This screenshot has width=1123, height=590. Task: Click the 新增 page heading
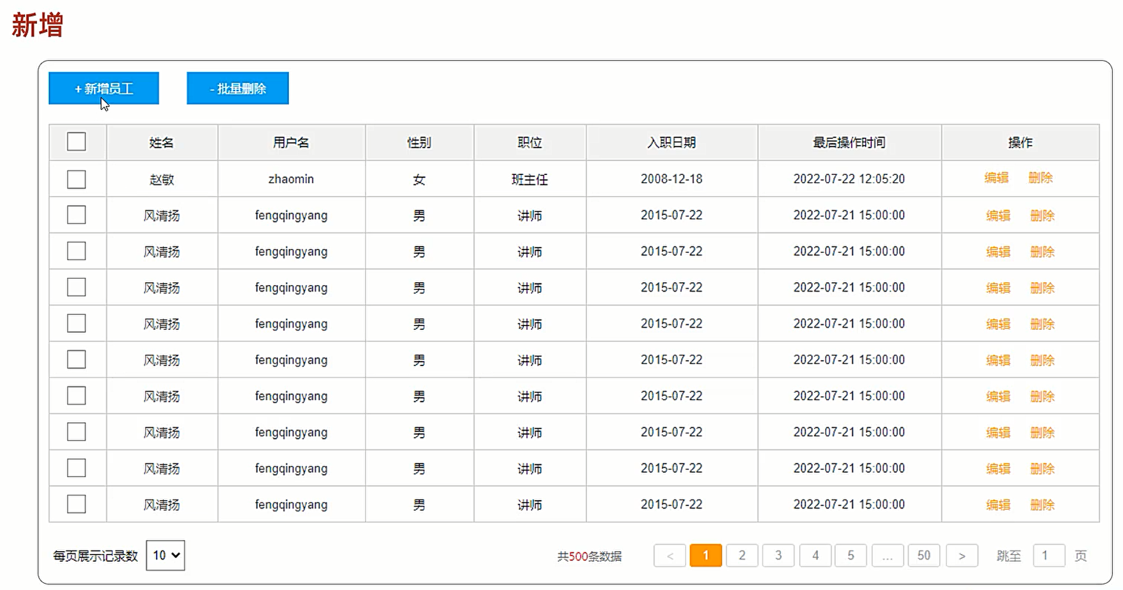(x=38, y=25)
